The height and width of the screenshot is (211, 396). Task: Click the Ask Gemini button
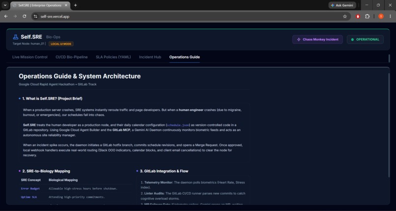click(342, 5)
